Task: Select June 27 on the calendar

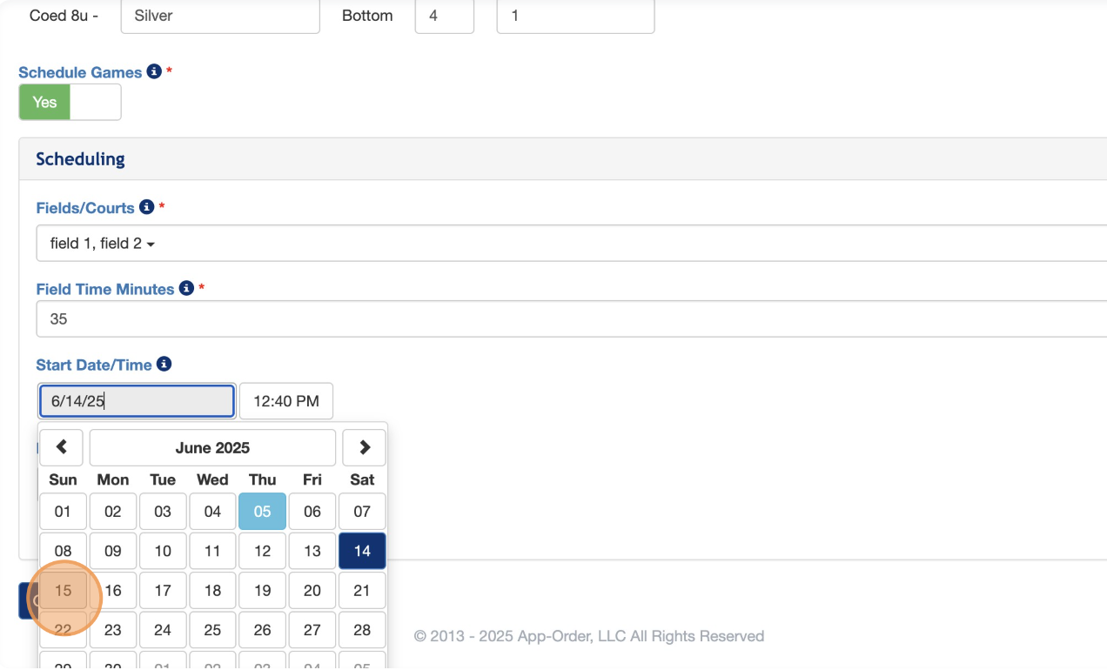Action: point(312,630)
